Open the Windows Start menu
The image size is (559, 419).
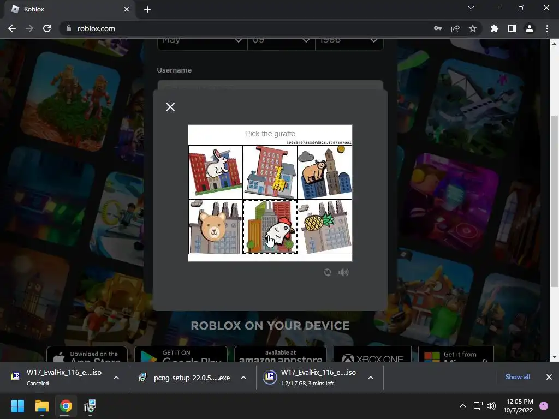pyautogui.click(x=17, y=406)
